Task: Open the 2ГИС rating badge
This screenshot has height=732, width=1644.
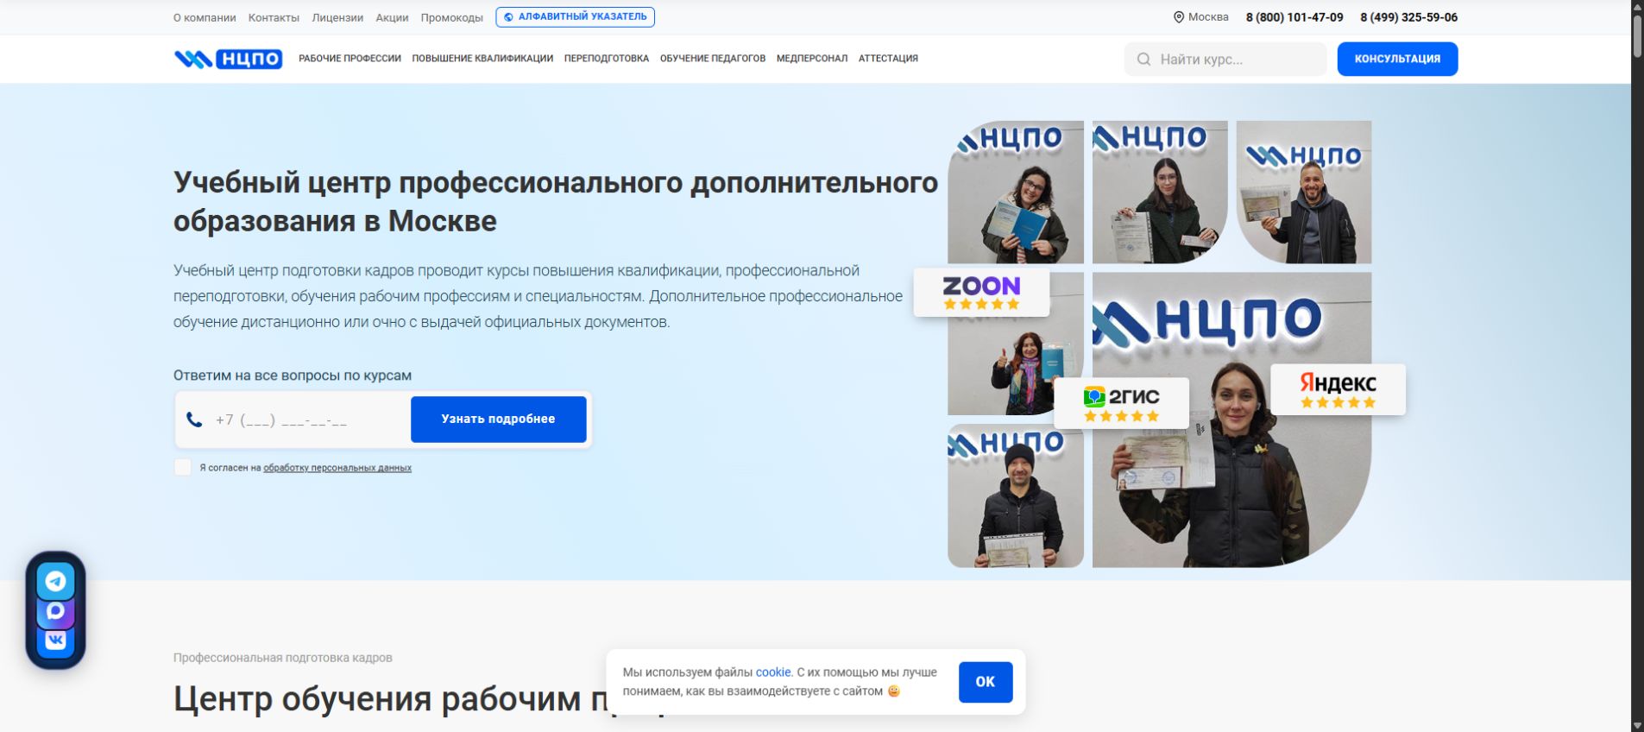Action: point(1121,403)
